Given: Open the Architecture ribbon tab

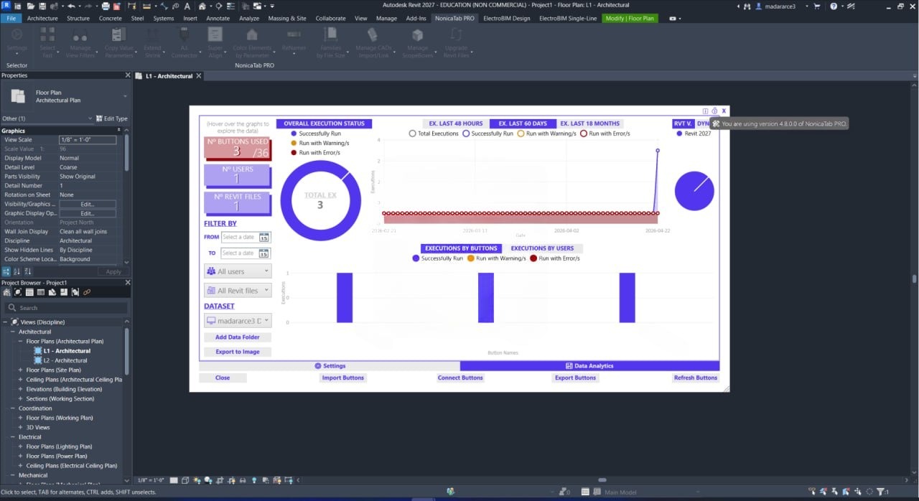Looking at the screenshot, I should 42,18.
